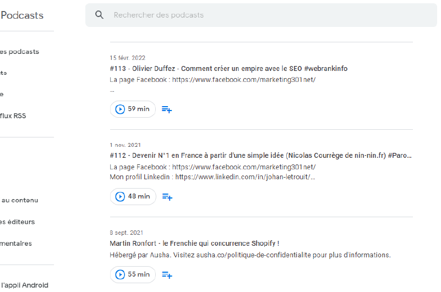
Task: Select the podcasts sidebar menu entry
Action: [19, 52]
